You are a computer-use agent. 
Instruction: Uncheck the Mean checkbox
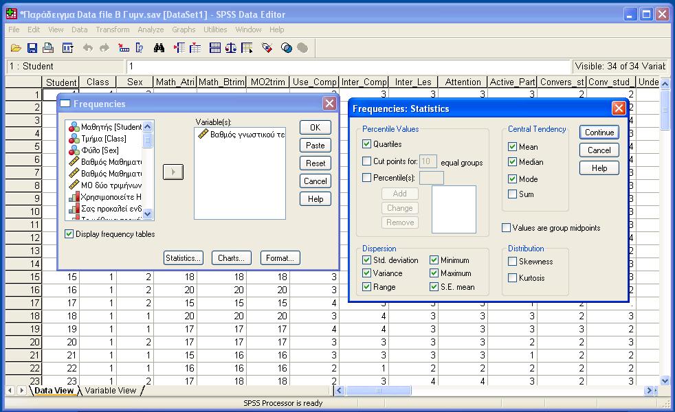click(512, 147)
